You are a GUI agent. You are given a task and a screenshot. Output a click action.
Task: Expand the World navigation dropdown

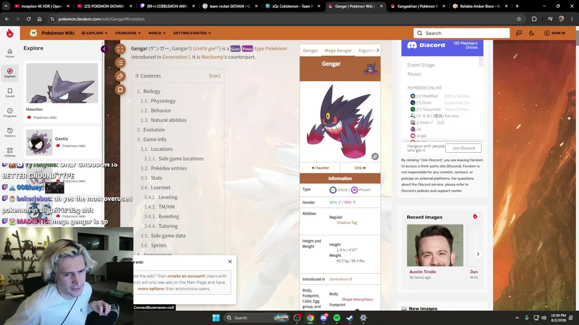pyautogui.click(x=157, y=33)
